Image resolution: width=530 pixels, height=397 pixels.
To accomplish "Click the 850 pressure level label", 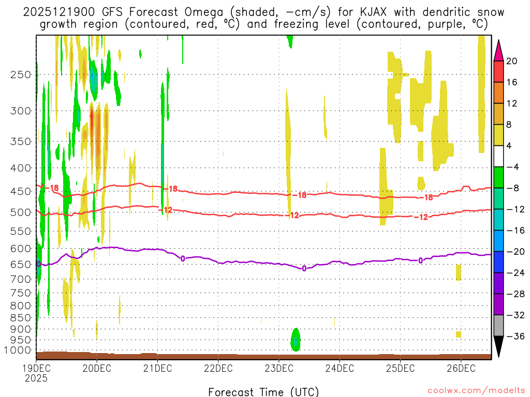I will point(21,318).
